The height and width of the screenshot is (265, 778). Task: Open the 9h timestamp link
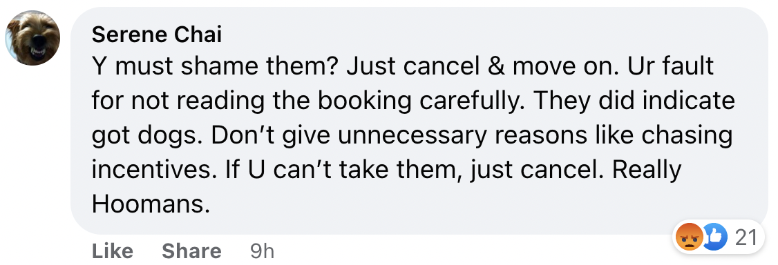click(262, 251)
